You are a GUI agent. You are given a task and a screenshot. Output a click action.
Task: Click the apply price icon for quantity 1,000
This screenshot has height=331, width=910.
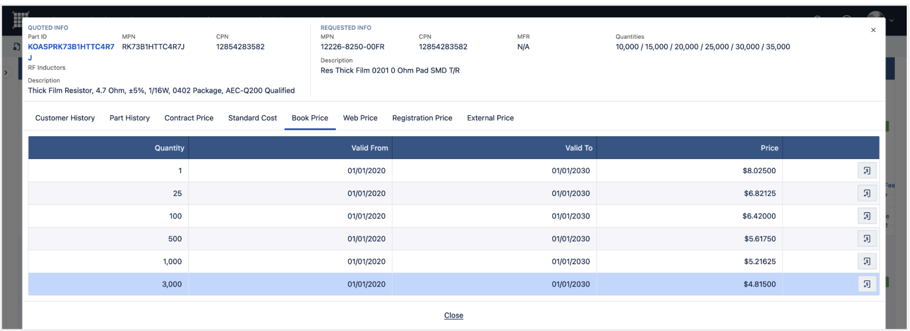click(867, 262)
